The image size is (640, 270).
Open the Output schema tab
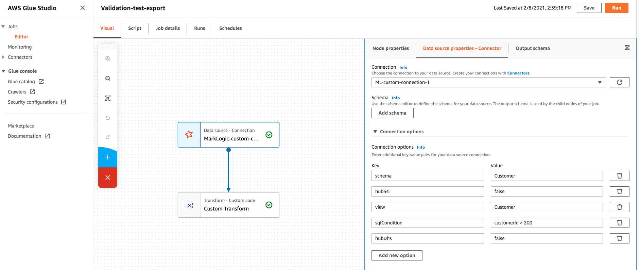point(532,48)
